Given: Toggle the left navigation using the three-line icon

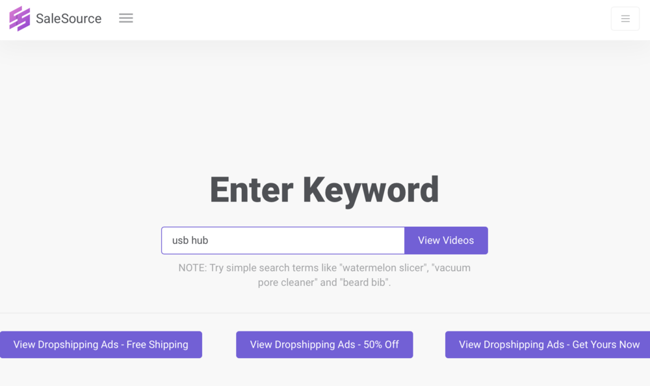Looking at the screenshot, I should pos(126,18).
